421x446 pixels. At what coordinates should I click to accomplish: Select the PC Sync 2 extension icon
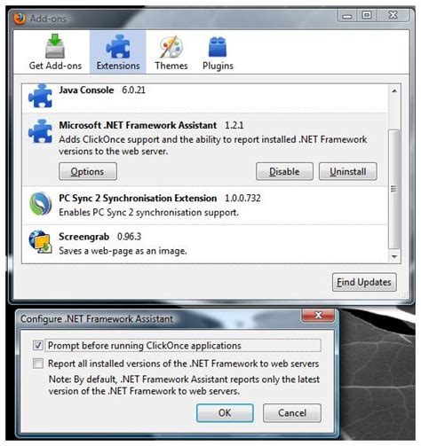[41, 204]
